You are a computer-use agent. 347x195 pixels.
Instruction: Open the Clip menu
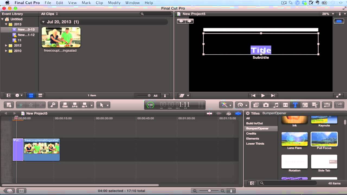pyautogui.click(x=99, y=3)
